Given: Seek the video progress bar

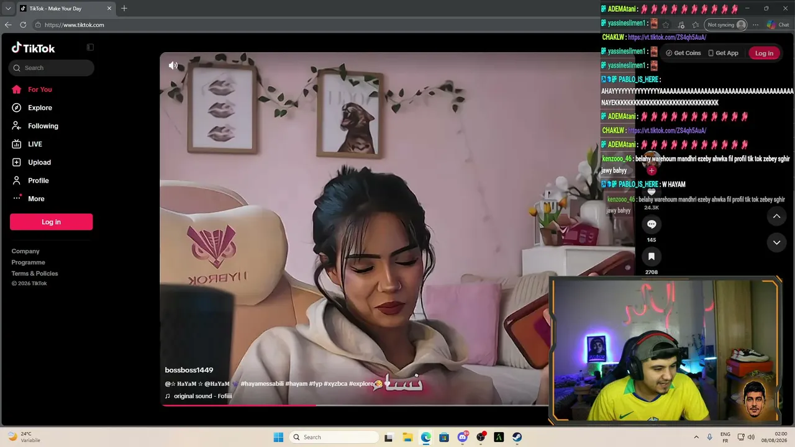Looking at the screenshot, I should [x=355, y=405].
